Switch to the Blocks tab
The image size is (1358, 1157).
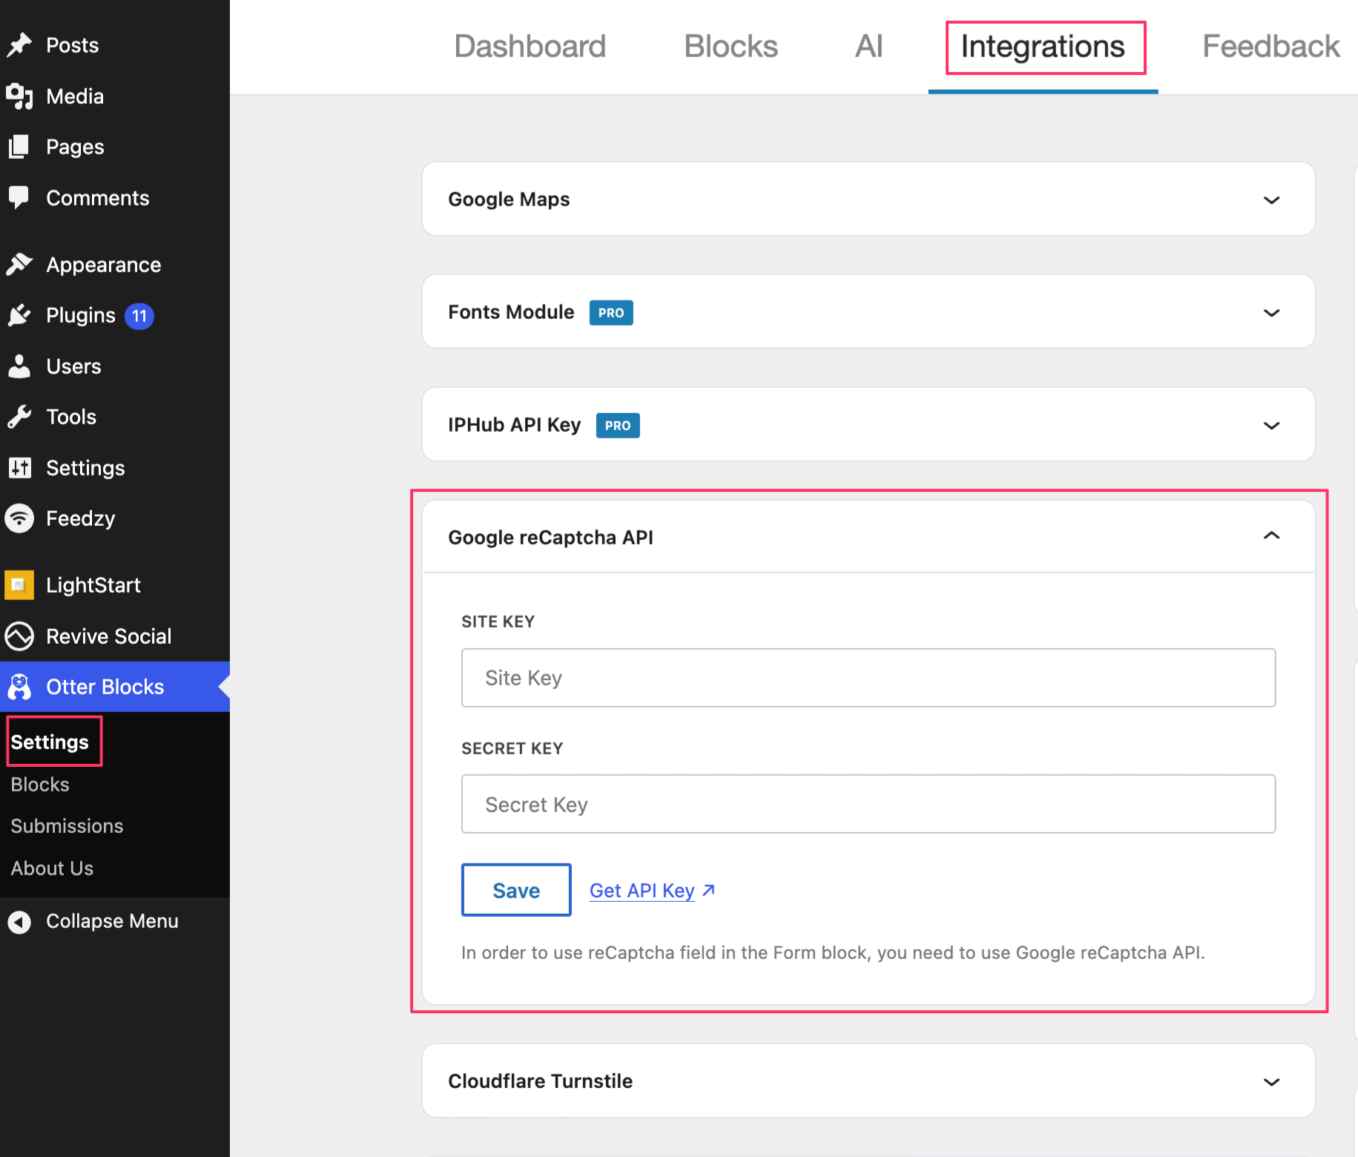(x=731, y=46)
